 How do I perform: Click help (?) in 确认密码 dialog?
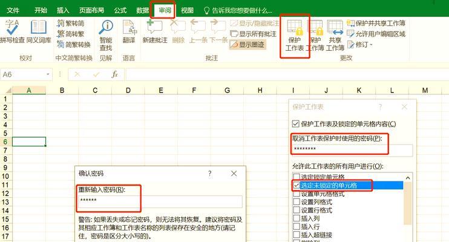point(210,174)
